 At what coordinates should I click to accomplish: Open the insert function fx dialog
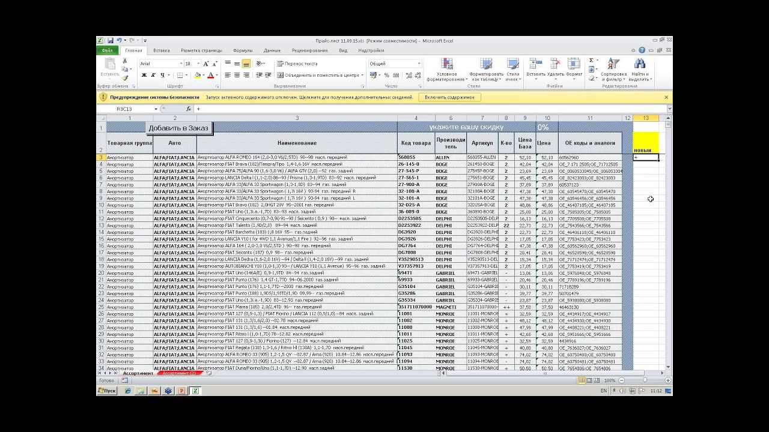[188, 109]
